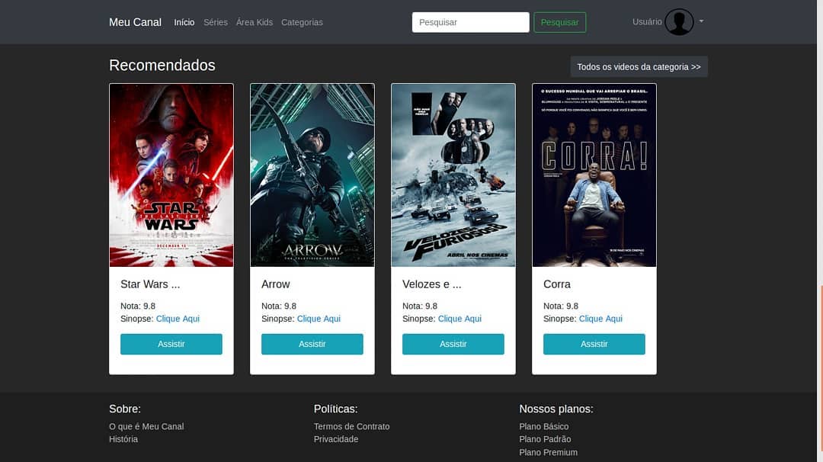Open the Arrow poster thumbnail
Viewport: 823px width, 462px height.
[x=312, y=175]
